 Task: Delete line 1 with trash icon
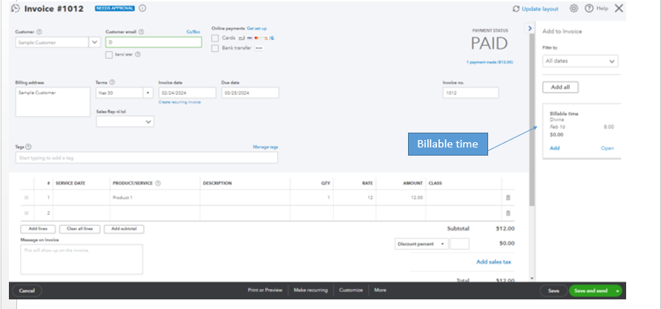click(508, 198)
